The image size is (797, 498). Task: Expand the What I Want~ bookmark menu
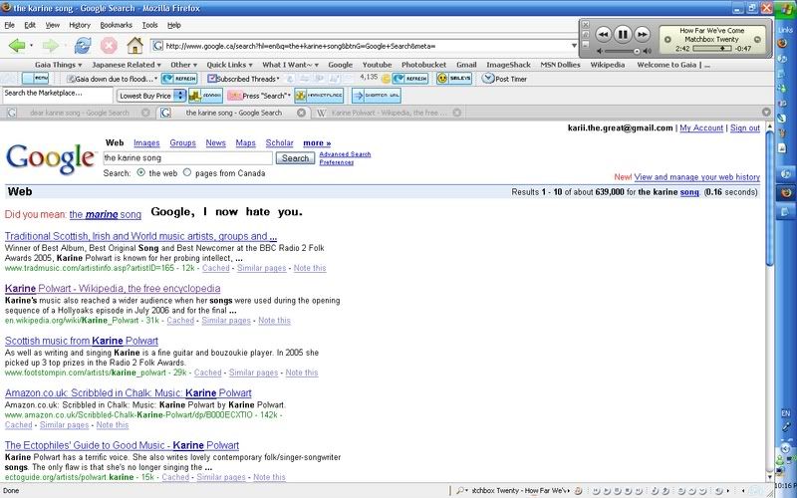(290, 65)
